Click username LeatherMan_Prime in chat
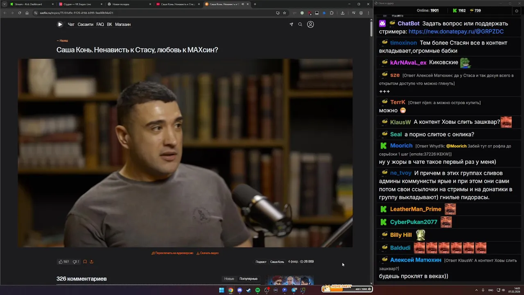Image resolution: width=524 pixels, height=295 pixels. click(416, 209)
